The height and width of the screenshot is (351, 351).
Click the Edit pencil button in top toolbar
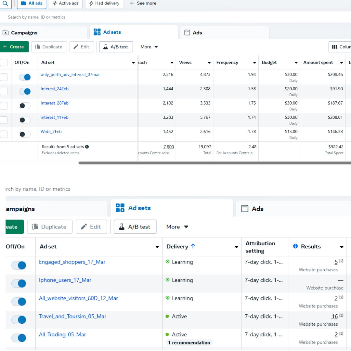[x=82, y=47]
